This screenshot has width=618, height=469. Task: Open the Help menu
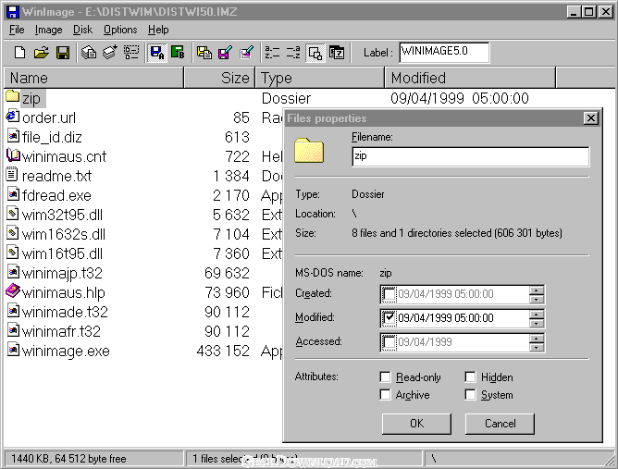pos(158,30)
